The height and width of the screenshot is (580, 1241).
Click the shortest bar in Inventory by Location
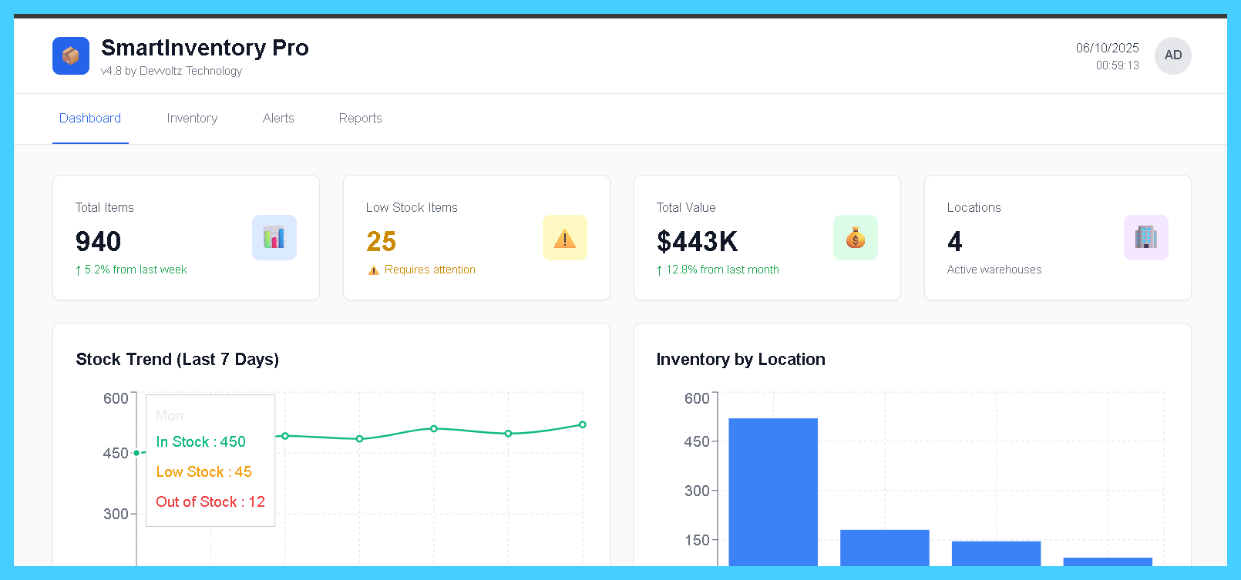click(x=1108, y=562)
